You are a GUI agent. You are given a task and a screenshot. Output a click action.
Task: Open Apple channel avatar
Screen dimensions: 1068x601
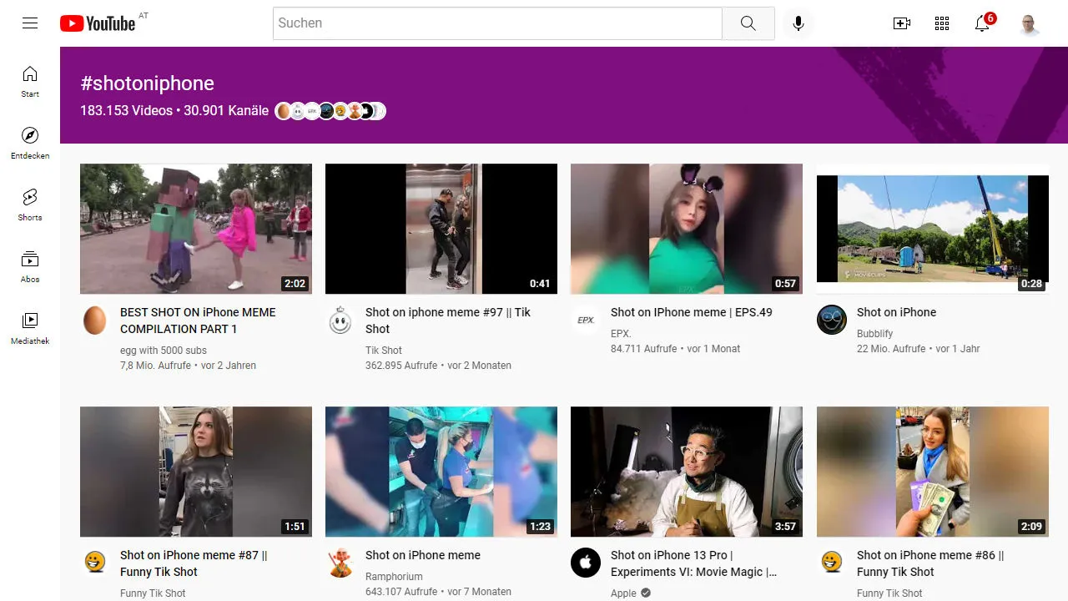point(586,563)
